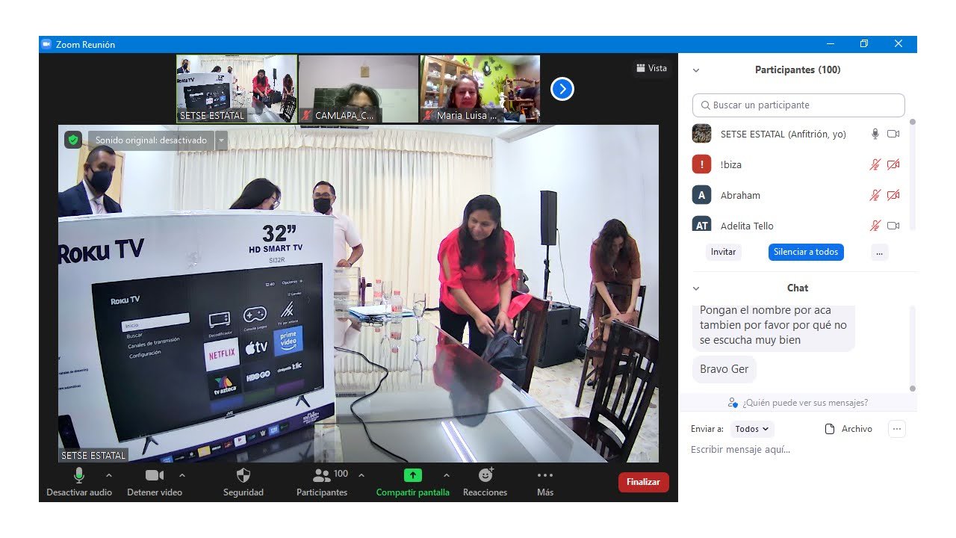Expand participants options caret
The width and height of the screenshot is (956, 538).
click(361, 475)
